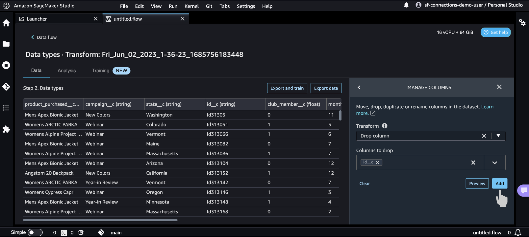
Task: Click the Clear link
Action: (x=365, y=183)
